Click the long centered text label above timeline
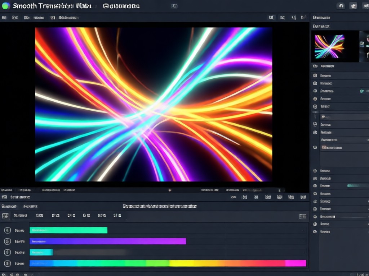The height and width of the screenshot is (276, 369). tap(160, 206)
